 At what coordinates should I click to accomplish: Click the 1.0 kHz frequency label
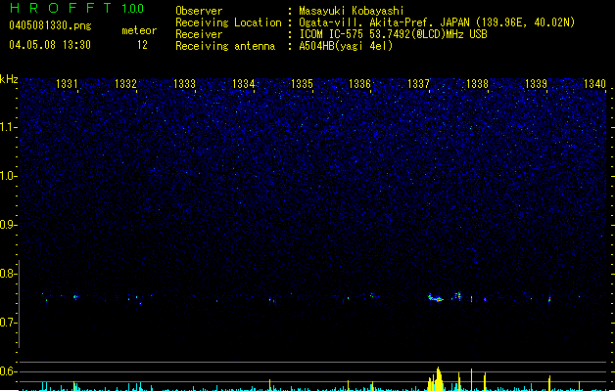point(8,176)
